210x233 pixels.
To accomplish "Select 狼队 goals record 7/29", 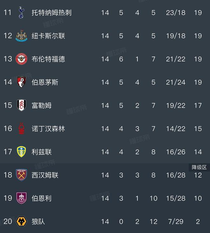I will tap(176, 222).
